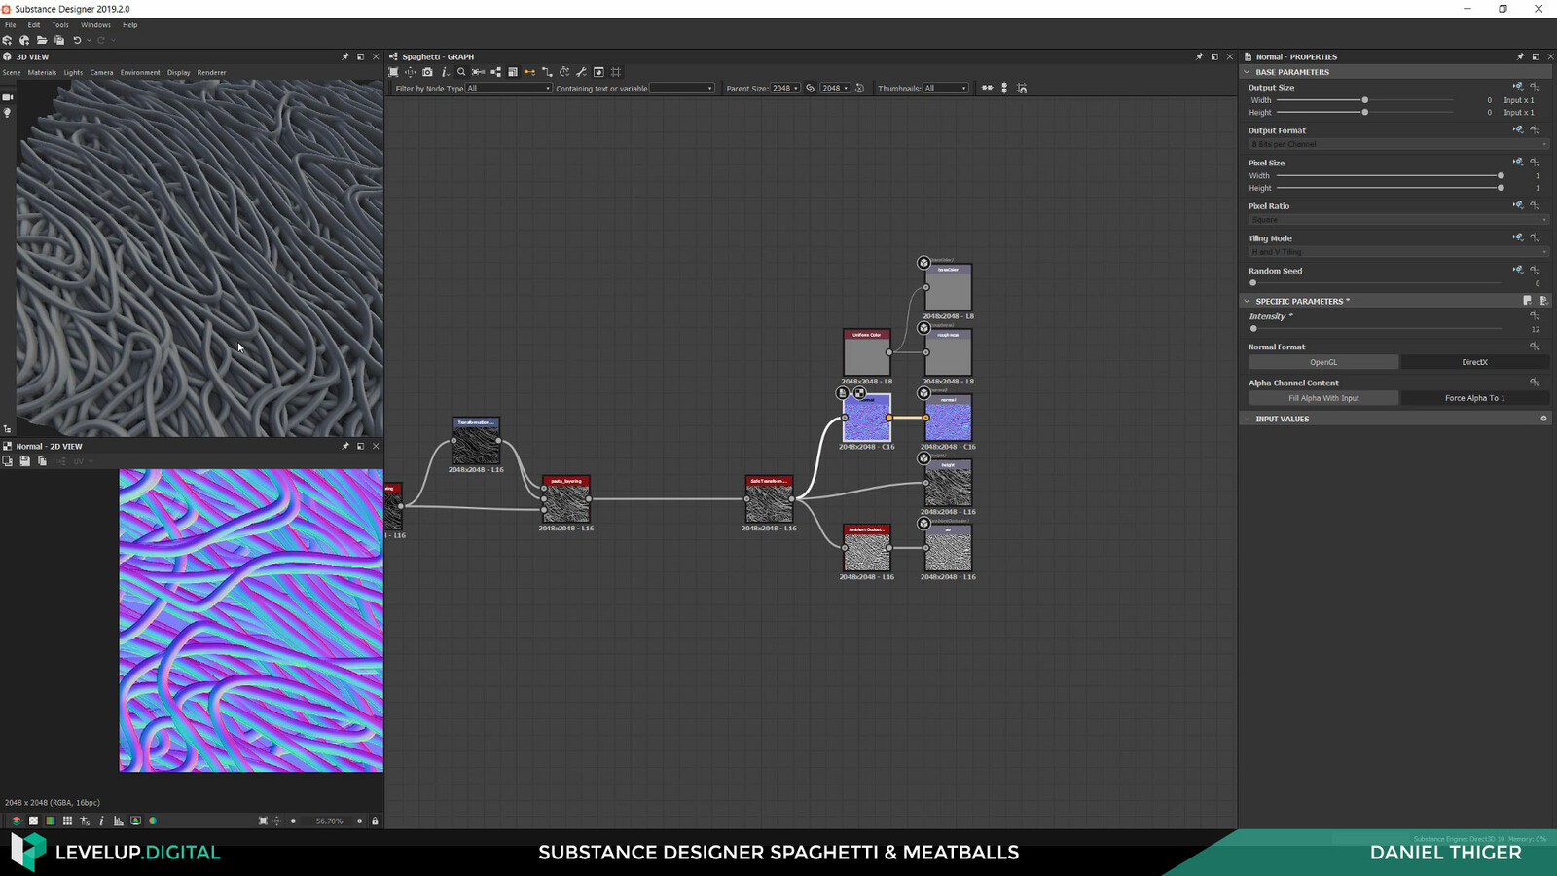Open the Renderer menu in the 3D view
The image size is (1557, 876).
[210, 72]
